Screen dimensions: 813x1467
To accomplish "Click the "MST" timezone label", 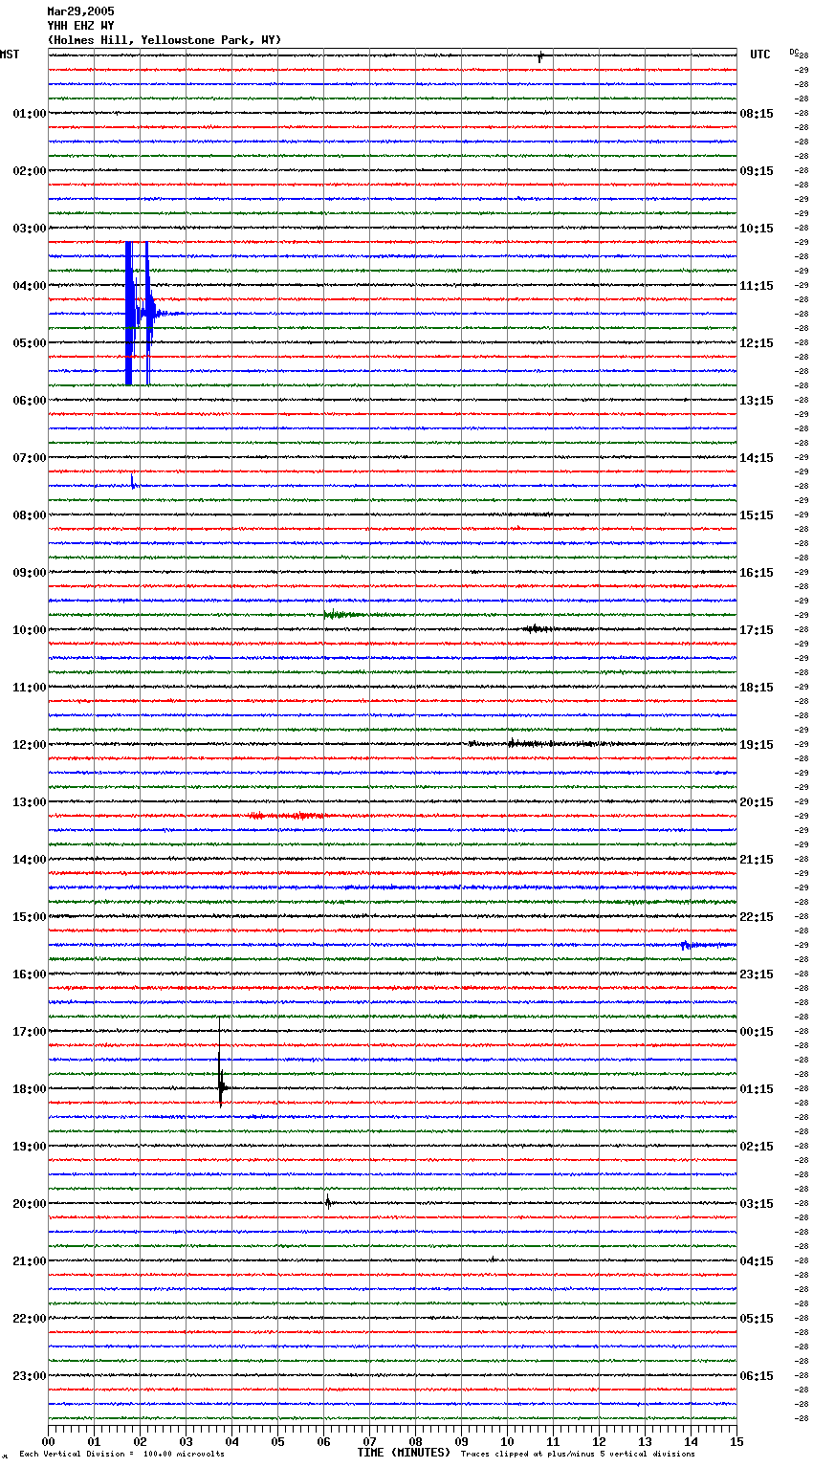I will coord(10,55).
